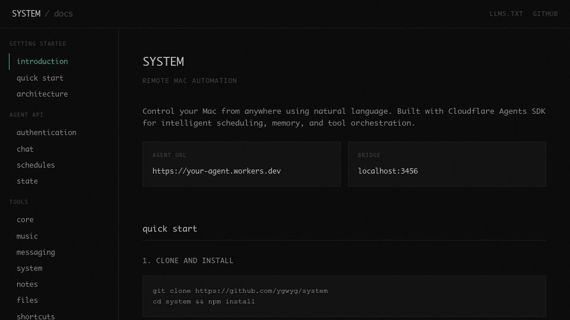Click the https://your-agent.workers.dev URL
Viewport: 570px width, 320px height.
[x=217, y=171]
